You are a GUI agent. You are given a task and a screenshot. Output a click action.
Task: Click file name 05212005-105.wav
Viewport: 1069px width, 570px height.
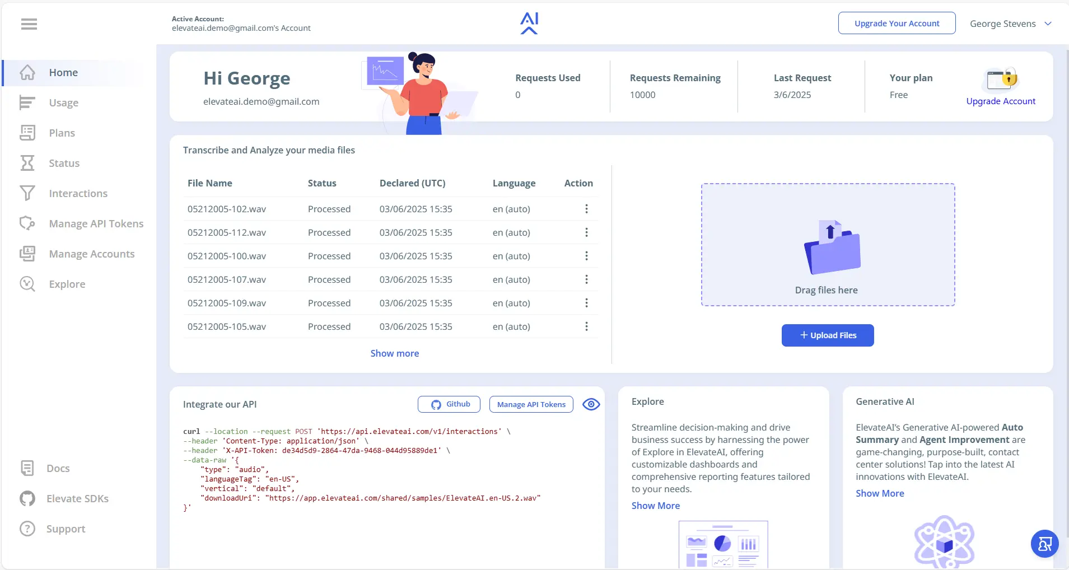[x=227, y=326]
